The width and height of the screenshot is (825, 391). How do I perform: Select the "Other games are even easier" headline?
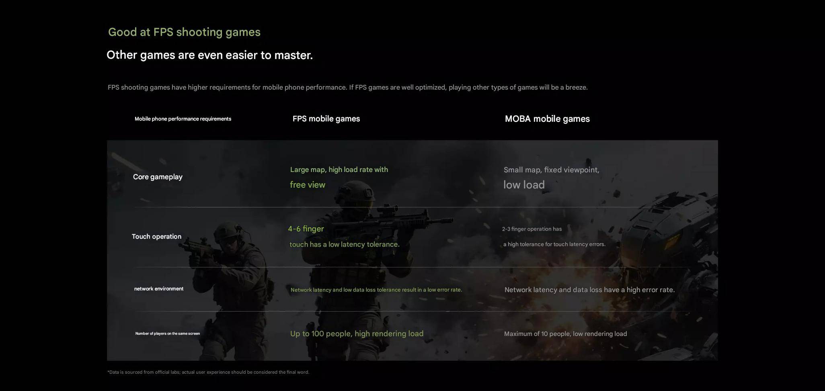[209, 55]
